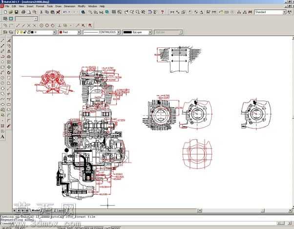Click the red color swatch in color control

(61, 32)
